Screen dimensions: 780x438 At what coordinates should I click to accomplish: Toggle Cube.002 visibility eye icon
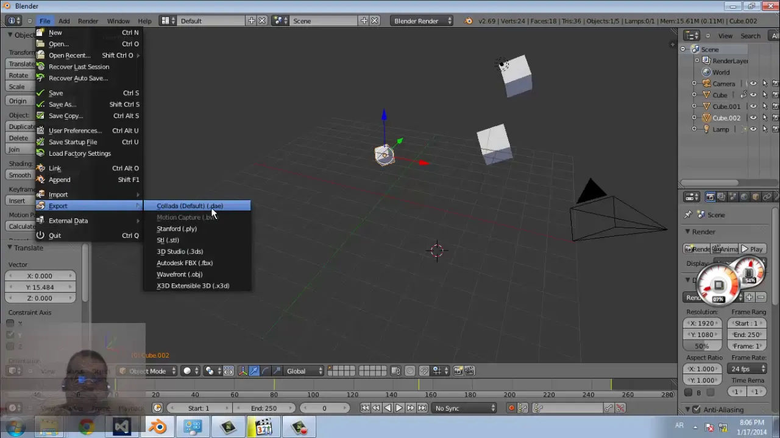coord(753,118)
